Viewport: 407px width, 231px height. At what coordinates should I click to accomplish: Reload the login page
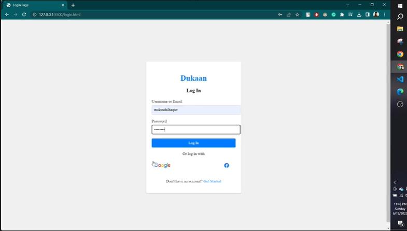pos(24,15)
